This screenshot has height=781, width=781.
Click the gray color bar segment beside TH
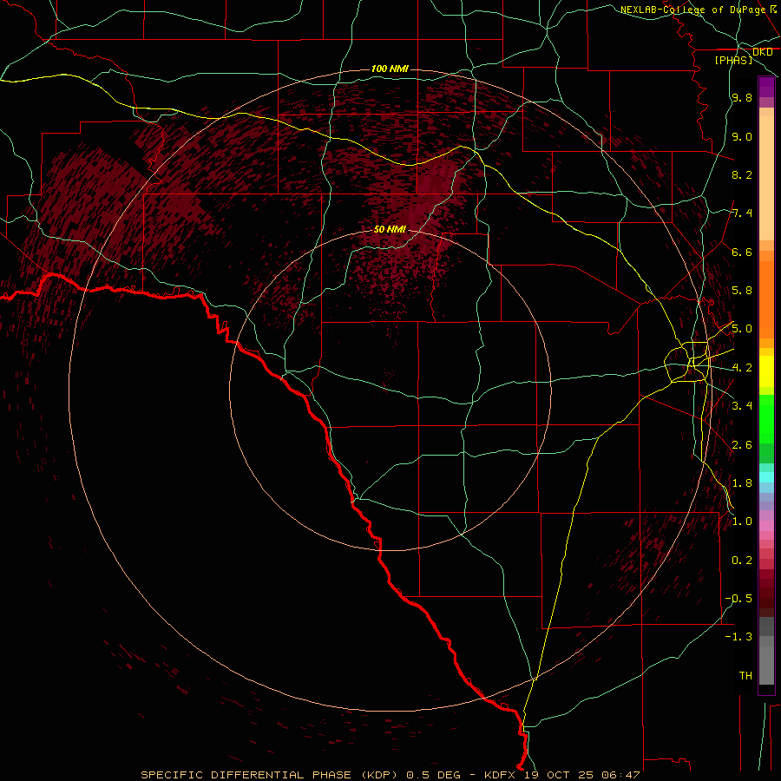[x=766, y=666]
